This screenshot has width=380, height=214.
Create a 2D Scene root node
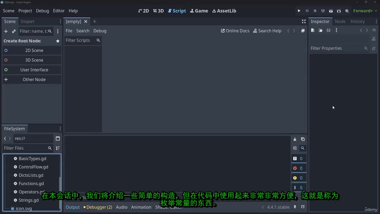pos(32,51)
